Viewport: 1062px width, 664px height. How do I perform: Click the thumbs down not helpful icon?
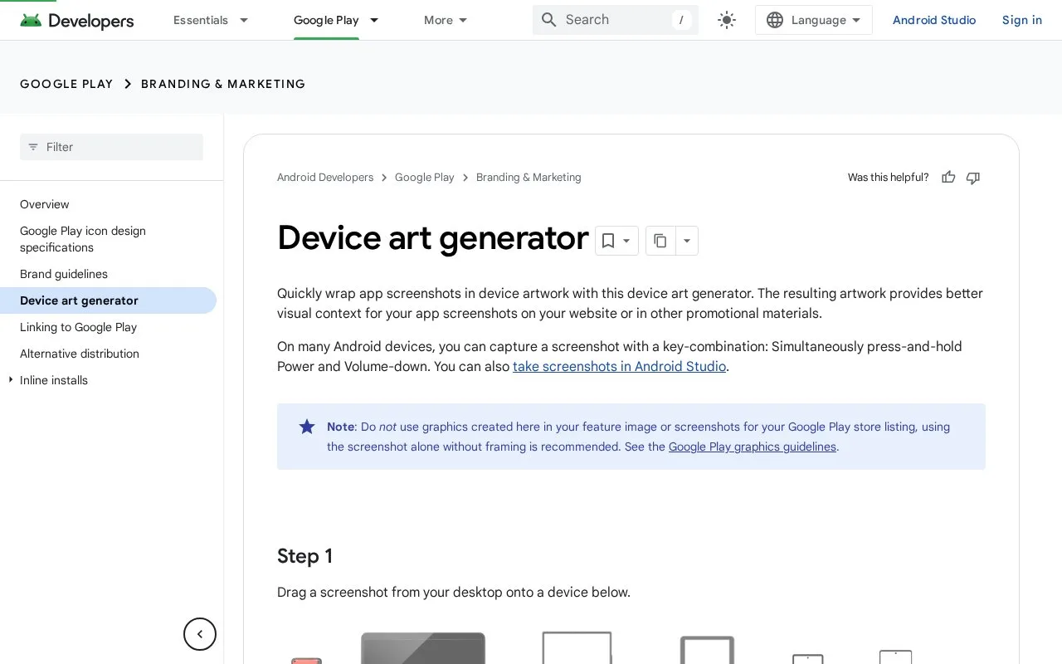click(x=973, y=177)
